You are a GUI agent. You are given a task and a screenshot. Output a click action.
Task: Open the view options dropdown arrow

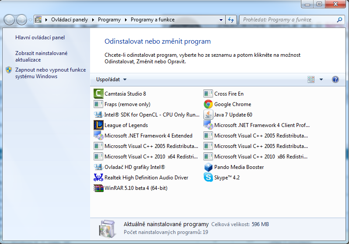[x=321, y=79]
